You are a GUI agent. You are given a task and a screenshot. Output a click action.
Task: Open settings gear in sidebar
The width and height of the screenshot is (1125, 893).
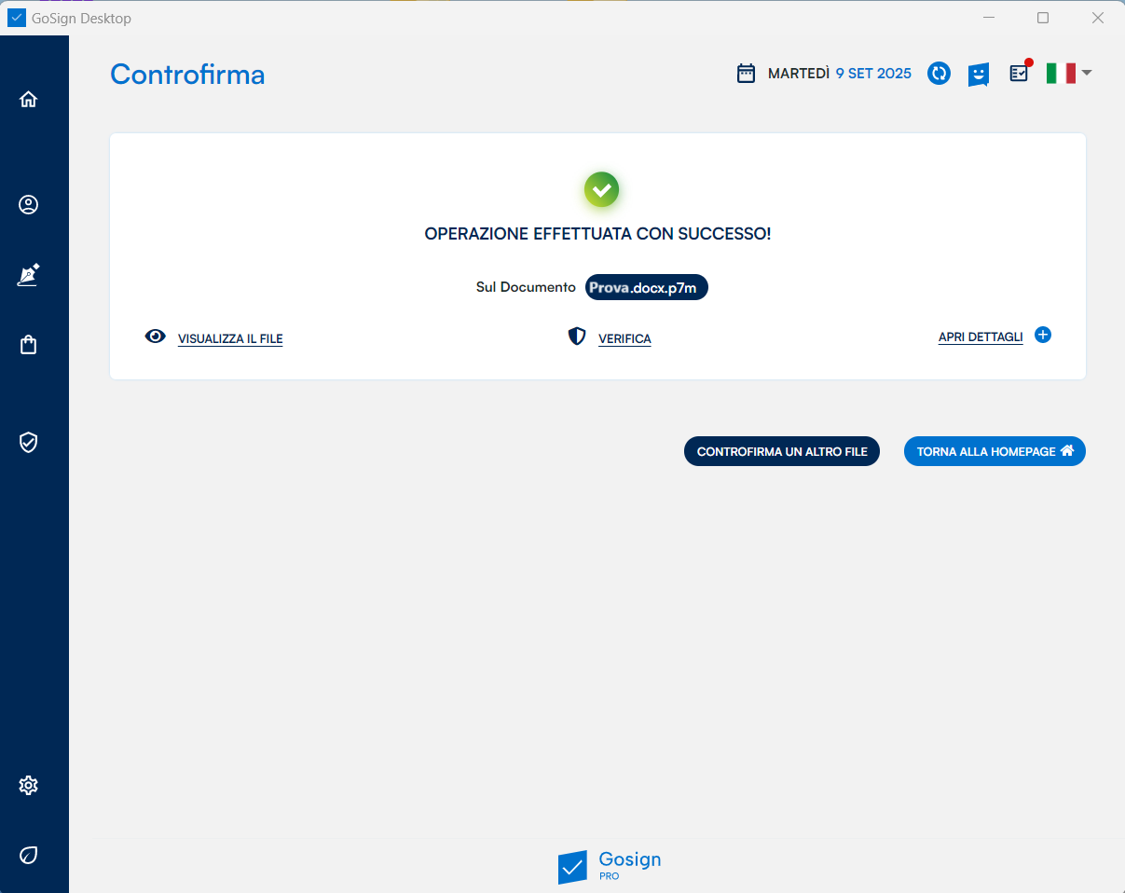coord(29,786)
